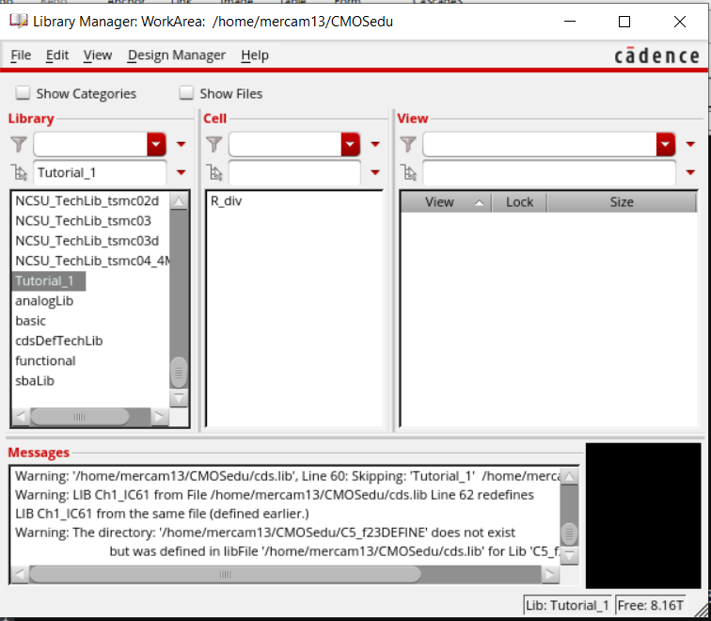Open the Library filter red dropdown button
The width and height of the screenshot is (711, 621).
156,144
